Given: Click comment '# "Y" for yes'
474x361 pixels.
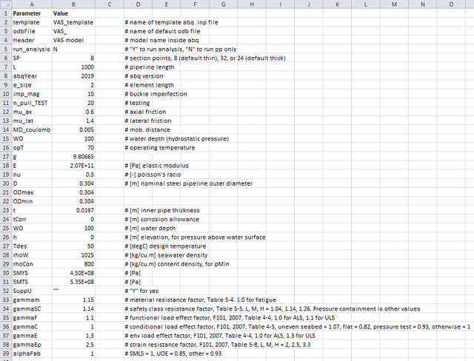Looking at the screenshot, I should pyautogui.click(x=141, y=291).
